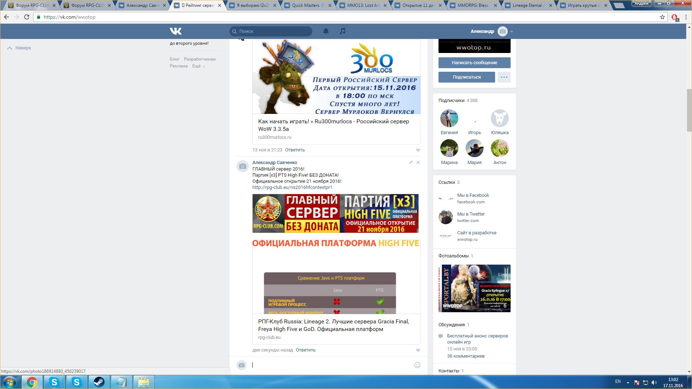This screenshot has width=692, height=389.
Task: Open notifications bell icon
Action: [x=326, y=31]
